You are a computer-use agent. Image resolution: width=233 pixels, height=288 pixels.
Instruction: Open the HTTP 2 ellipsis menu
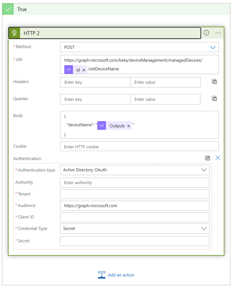[218, 33]
